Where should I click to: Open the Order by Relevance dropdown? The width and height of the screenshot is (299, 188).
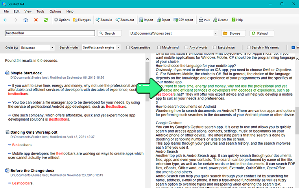(x=37, y=48)
